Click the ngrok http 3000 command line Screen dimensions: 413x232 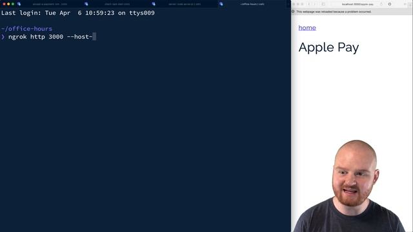pos(50,37)
